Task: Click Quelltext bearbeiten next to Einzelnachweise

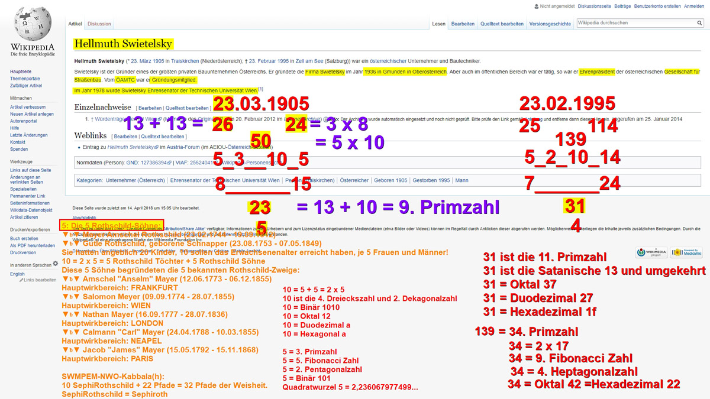Action: pyautogui.click(x=186, y=108)
